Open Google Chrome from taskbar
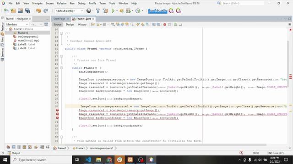The image size is (293, 164). click(109, 160)
